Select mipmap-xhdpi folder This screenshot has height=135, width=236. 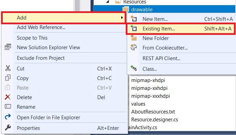[x=148, y=80]
